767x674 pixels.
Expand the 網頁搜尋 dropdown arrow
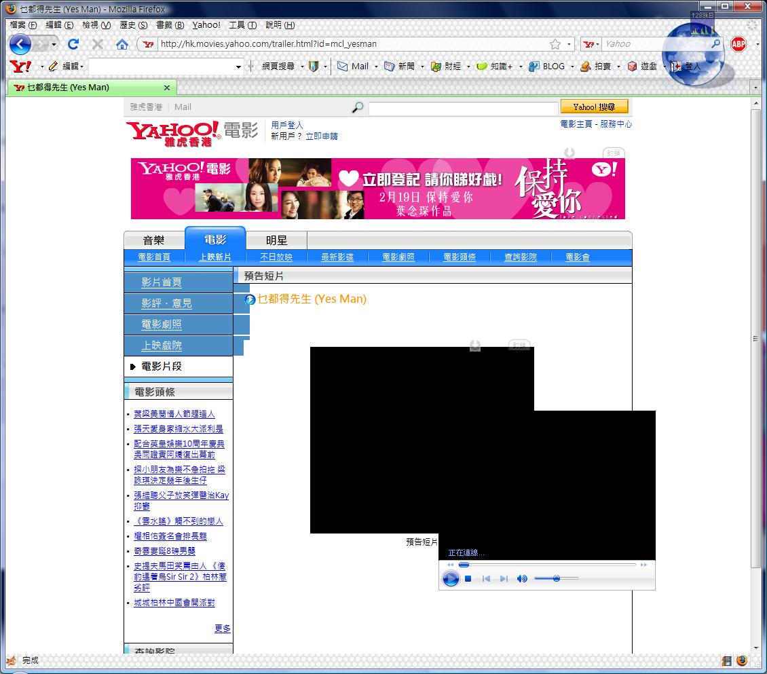(x=302, y=67)
